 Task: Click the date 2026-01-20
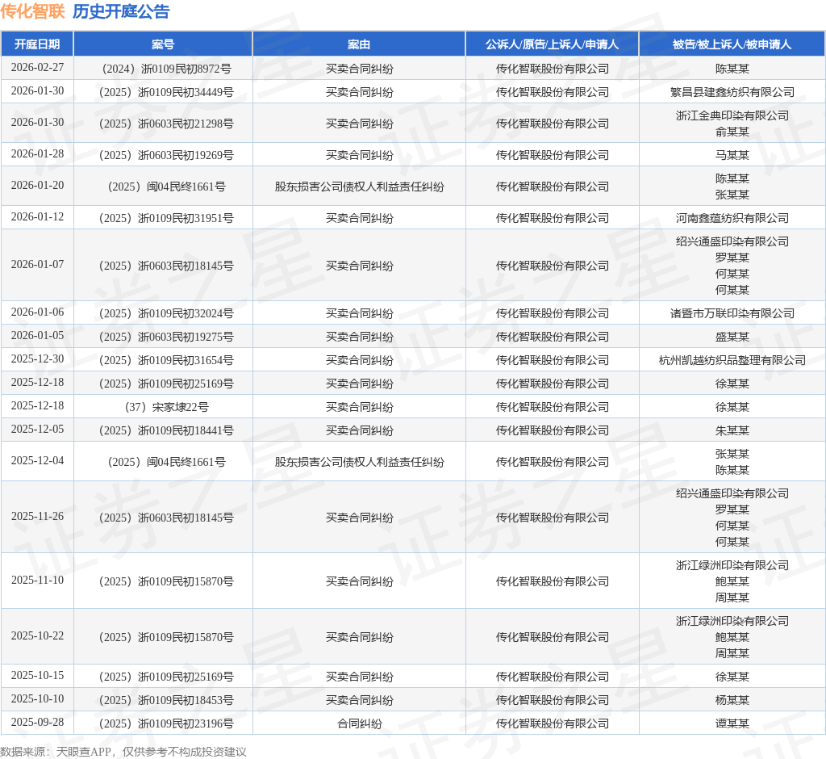tap(37, 186)
